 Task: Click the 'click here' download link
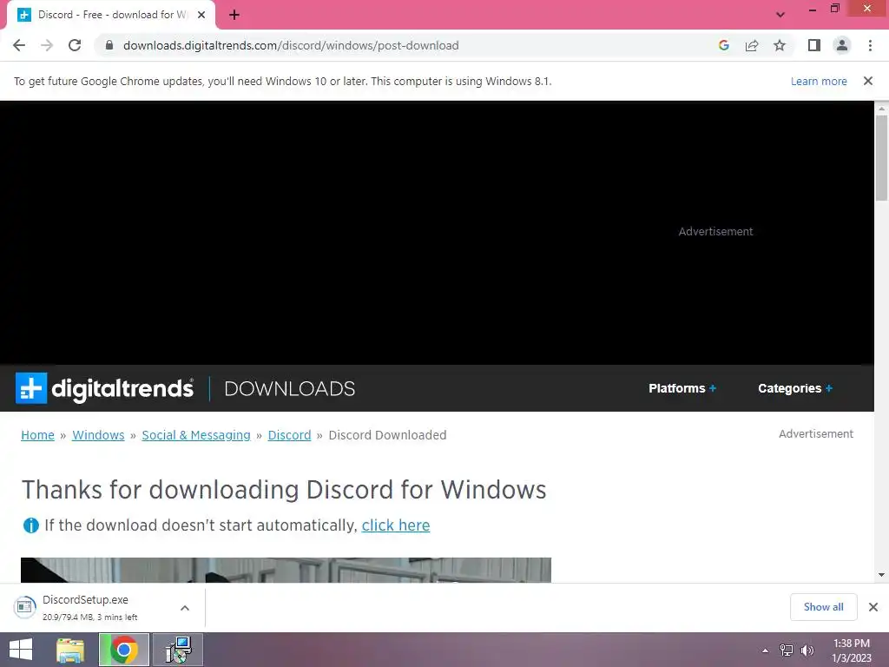(396, 525)
